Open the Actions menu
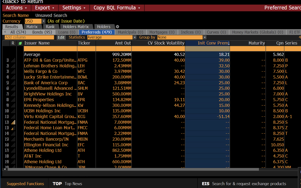Viewport: 301px width, 188px height. coord(17,8)
